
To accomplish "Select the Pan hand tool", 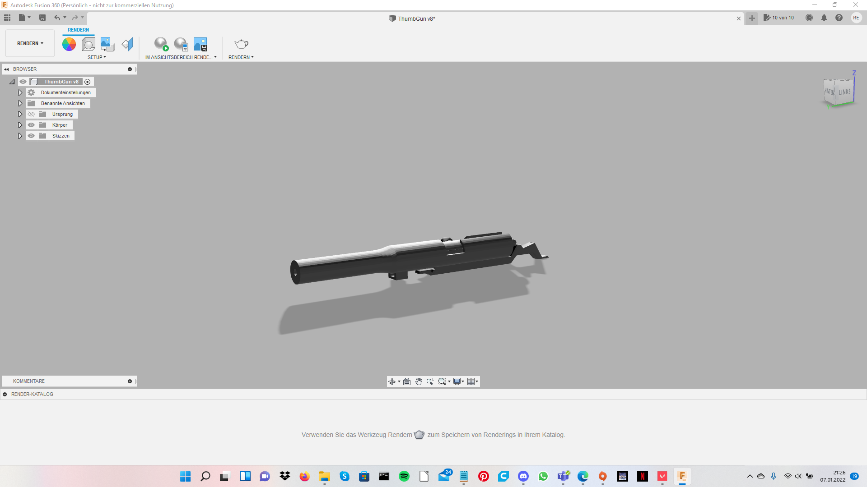I will [419, 381].
